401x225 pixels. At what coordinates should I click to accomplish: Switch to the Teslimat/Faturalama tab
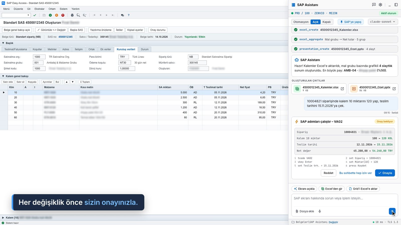[16, 49]
